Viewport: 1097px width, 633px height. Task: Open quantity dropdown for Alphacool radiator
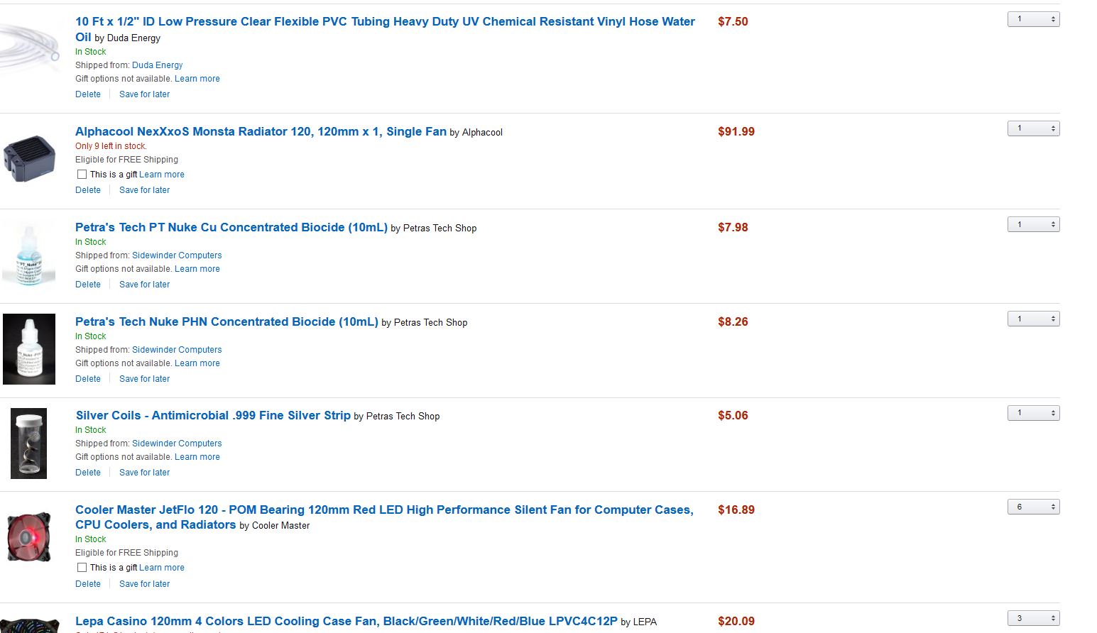[x=1033, y=128]
